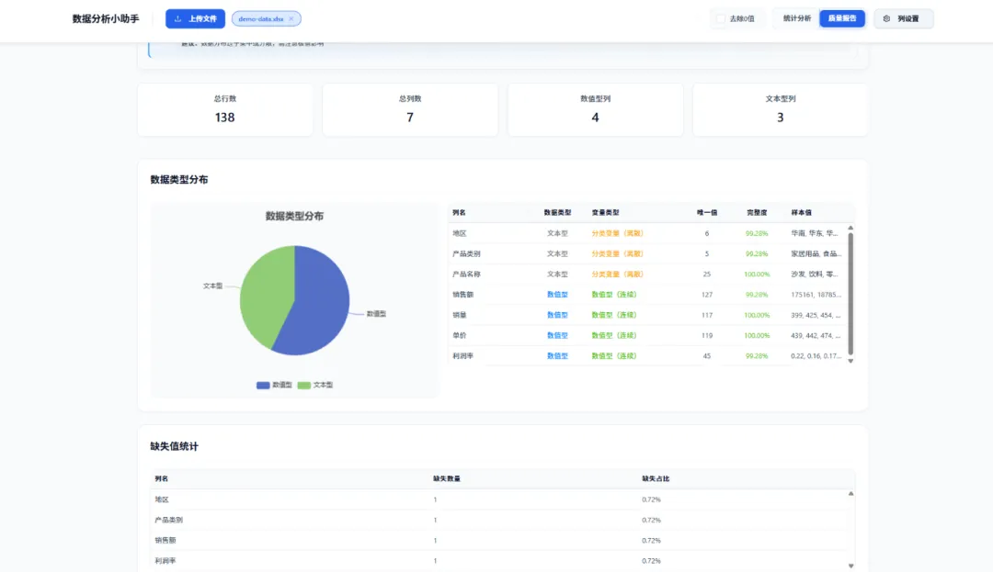Remove the demo-data.xlsx file via its x
Image resolution: width=993 pixels, height=572 pixels.
click(x=291, y=19)
